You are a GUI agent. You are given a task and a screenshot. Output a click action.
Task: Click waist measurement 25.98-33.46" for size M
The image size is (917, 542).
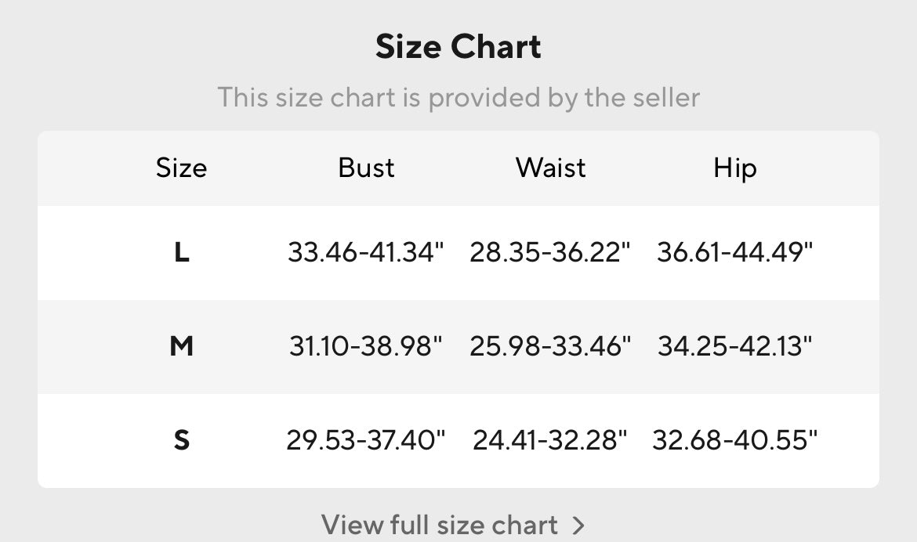[550, 345]
